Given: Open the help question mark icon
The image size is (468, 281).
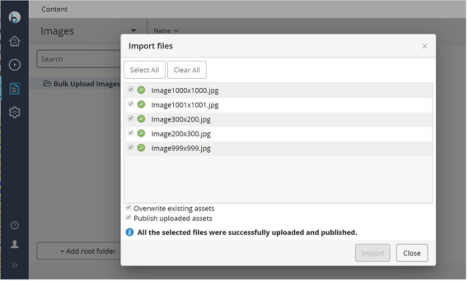Looking at the screenshot, I should [14, 226].
